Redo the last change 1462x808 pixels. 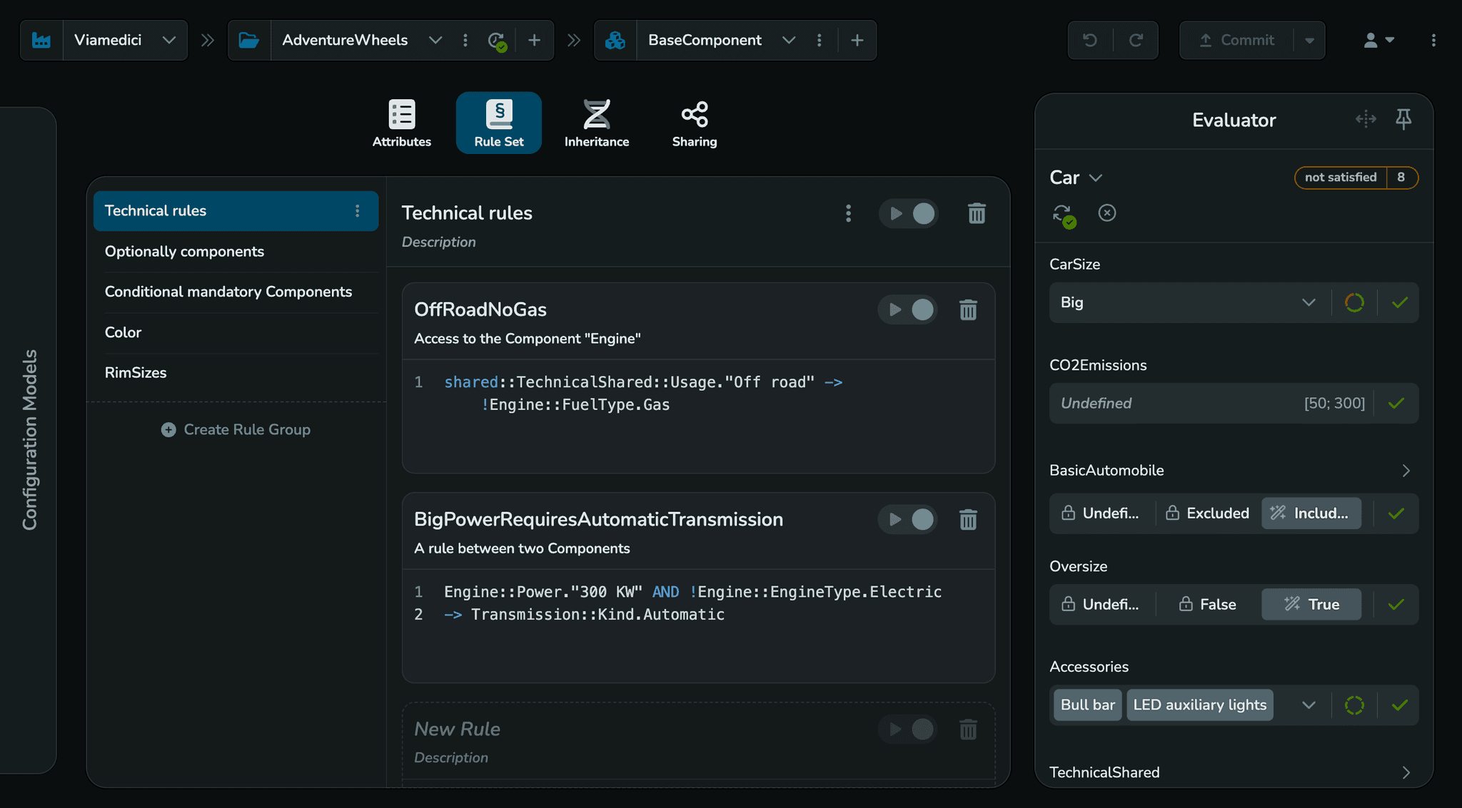[1136, 40]
